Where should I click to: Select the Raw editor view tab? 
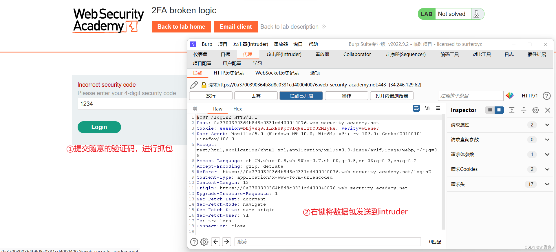[x=218, y=109]
